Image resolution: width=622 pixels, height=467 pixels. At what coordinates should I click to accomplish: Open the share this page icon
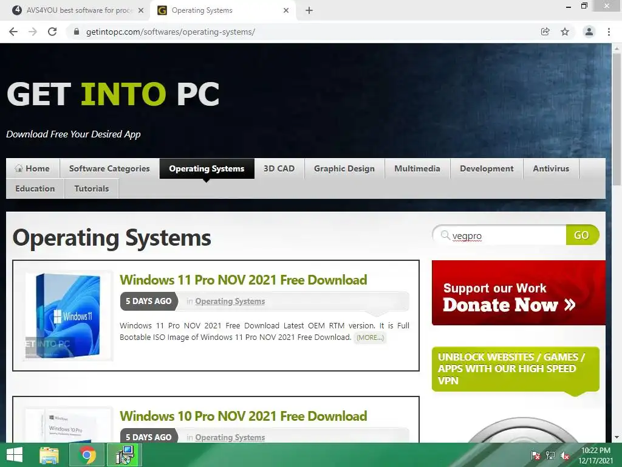coord(545,32)
